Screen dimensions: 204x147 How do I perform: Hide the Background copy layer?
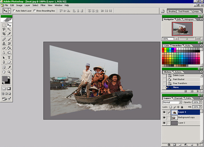164,117
